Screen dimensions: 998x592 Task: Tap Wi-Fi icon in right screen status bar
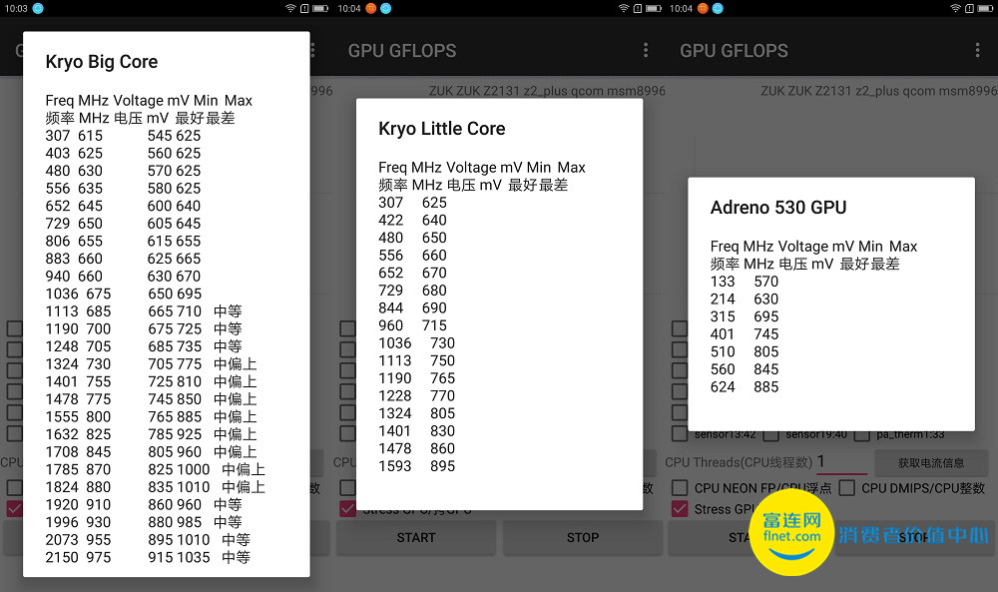pos(955,8)
